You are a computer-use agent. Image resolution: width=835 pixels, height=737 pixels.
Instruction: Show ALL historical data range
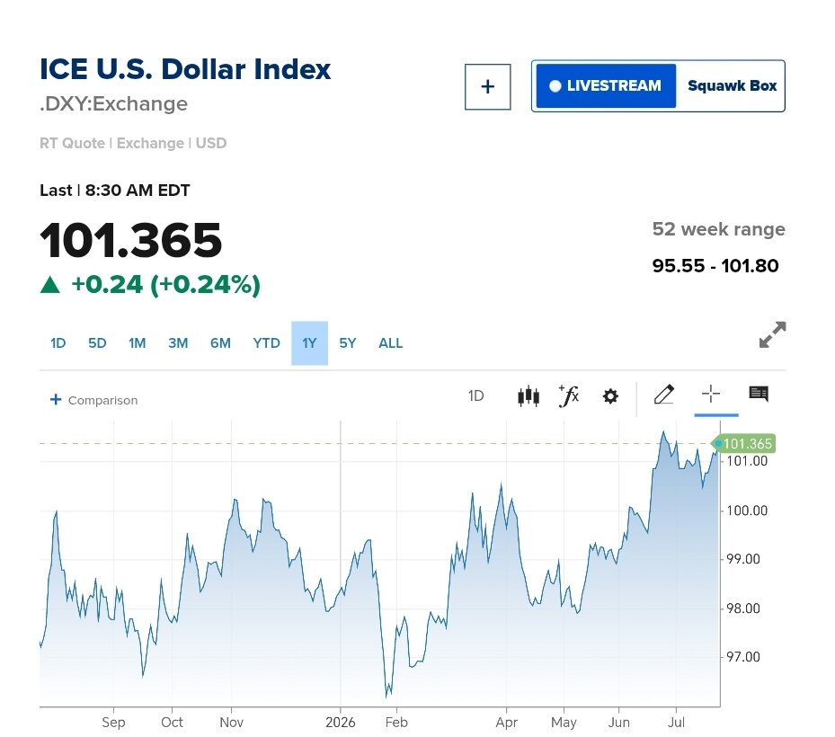click(x=390, y=343)
